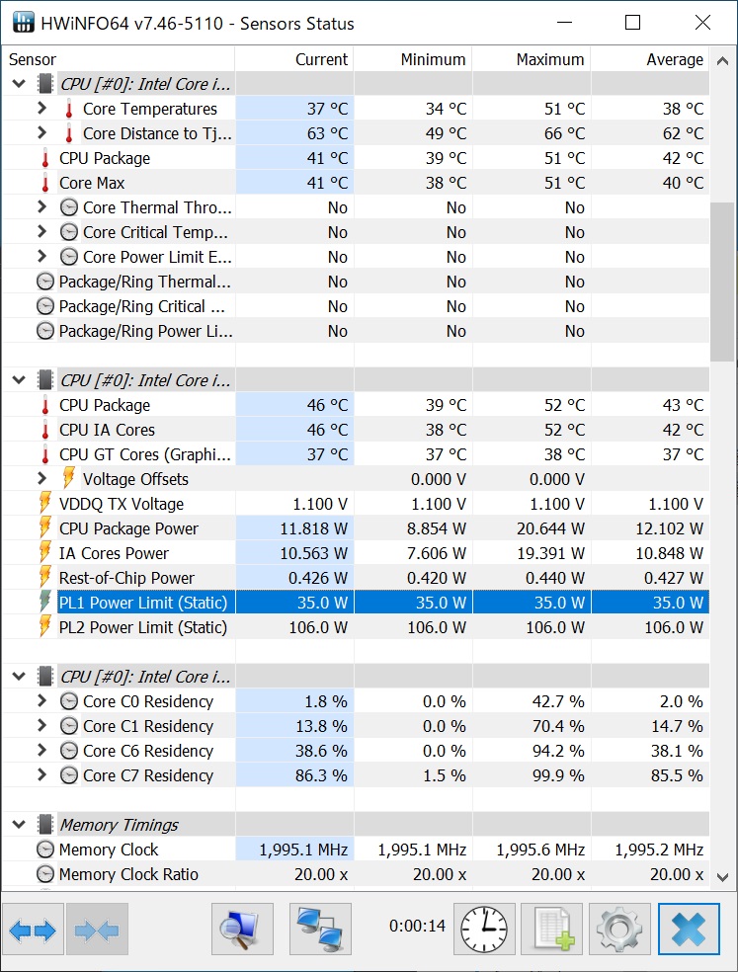Open sensor settings gear icon
The width and height of the screenshot is (738, 972).
pyautogui.click(x=619, y=930)
